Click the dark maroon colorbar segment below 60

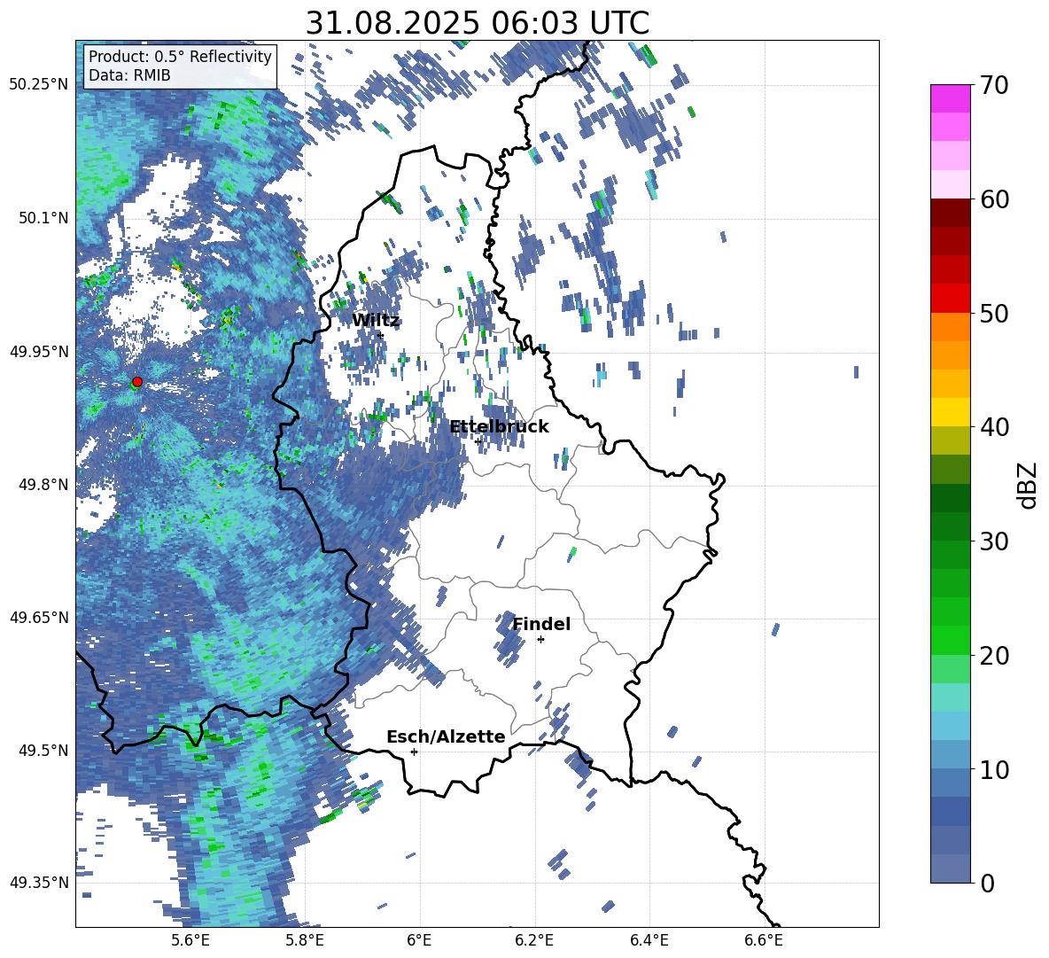(x=950, y=214)
